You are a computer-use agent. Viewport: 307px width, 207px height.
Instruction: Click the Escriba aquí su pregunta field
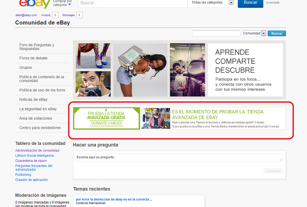tap(179, 157)
